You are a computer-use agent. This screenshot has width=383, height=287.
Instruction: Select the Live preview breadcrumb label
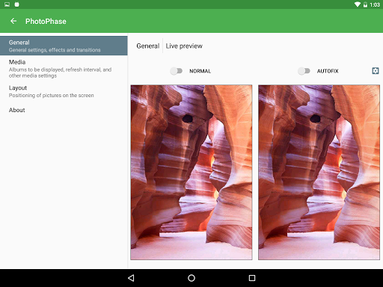[x=184, y=46]
